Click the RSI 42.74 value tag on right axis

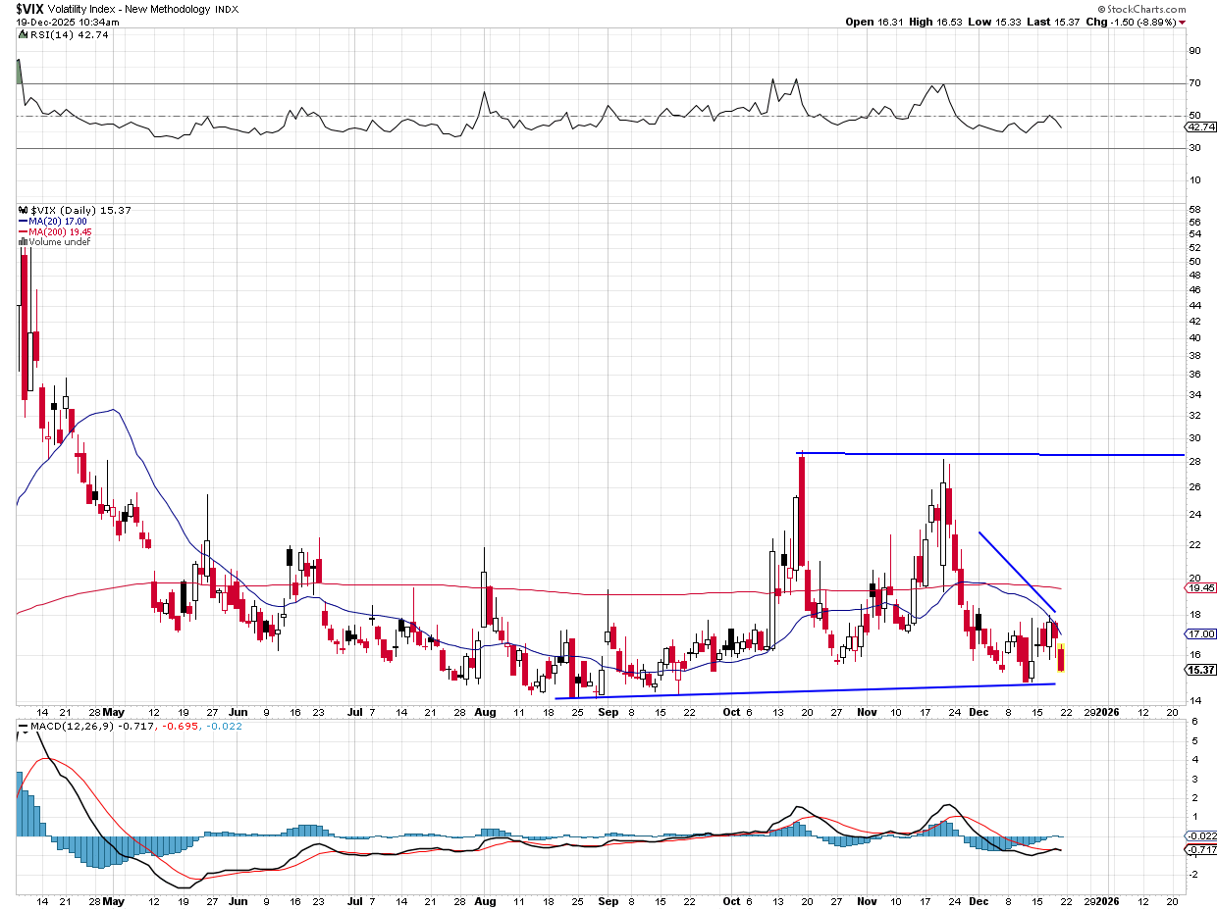pyautogui.click(x=1200, y=127)
